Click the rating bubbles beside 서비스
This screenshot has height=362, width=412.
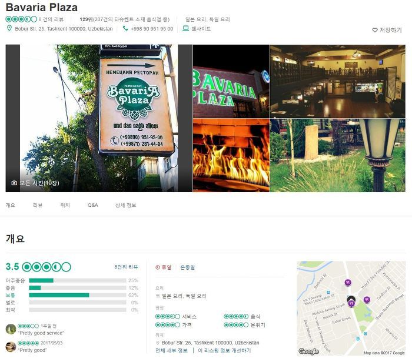click(x=168, y=316)
